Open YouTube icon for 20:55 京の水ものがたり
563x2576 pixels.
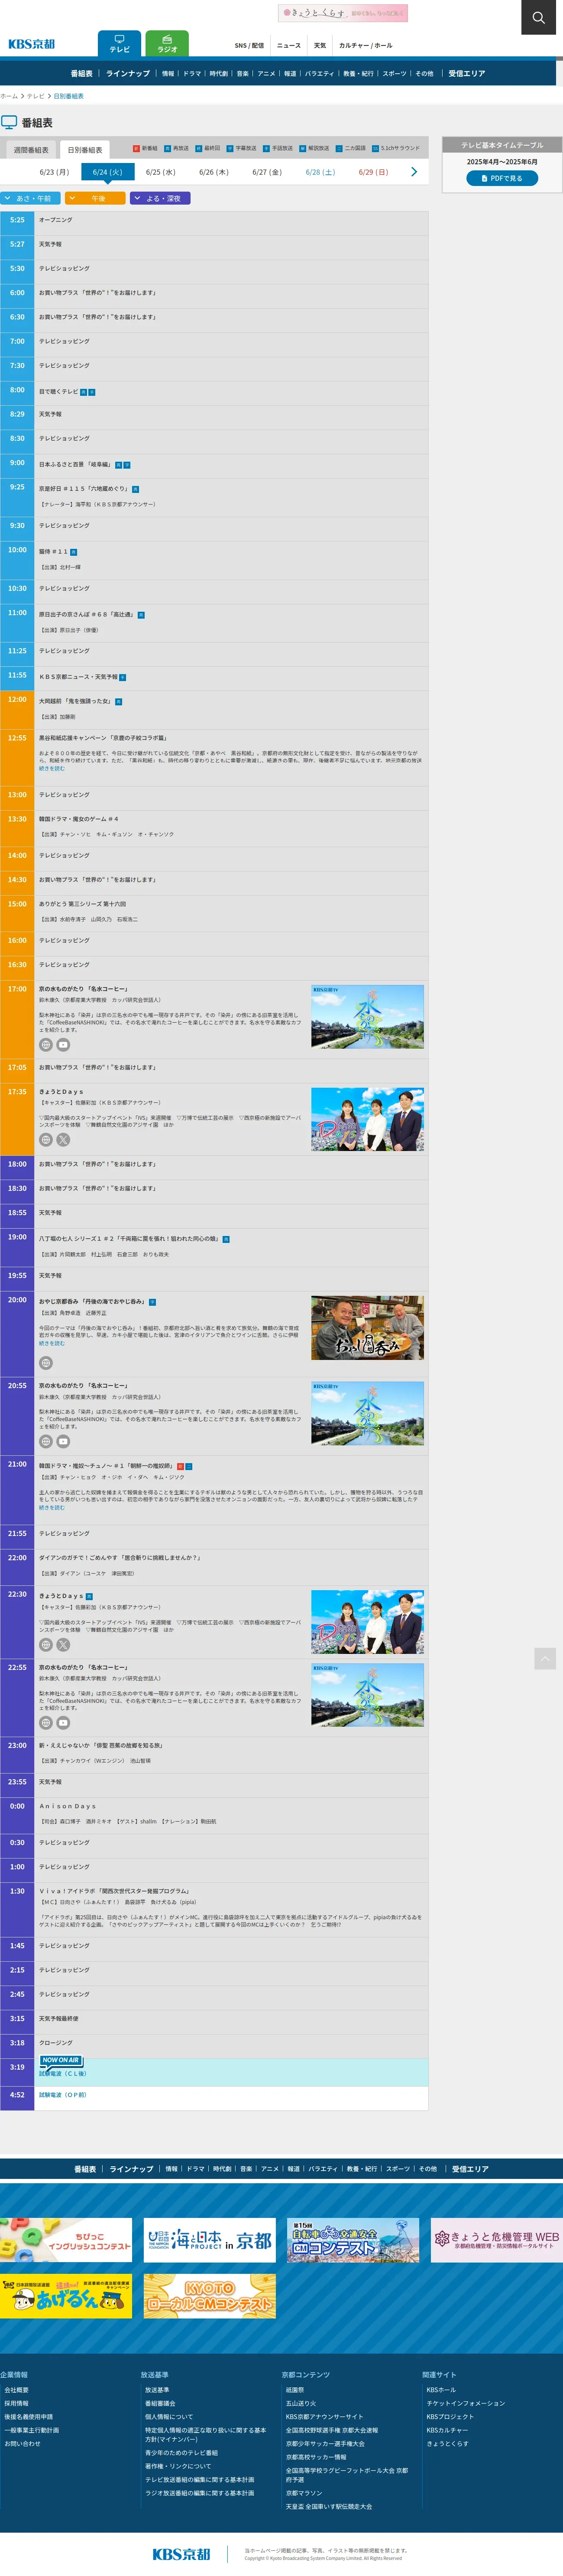63,1442
